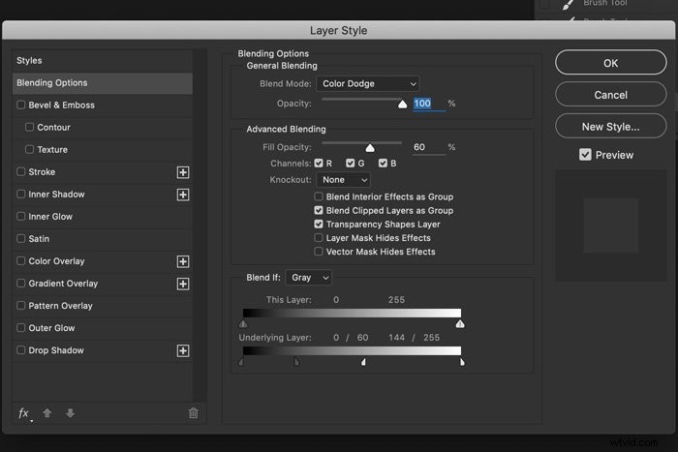Select Blending Options in the styles list
Viewport: 678px width, 452px height.
pyautogui.click(x=103, y=83)
